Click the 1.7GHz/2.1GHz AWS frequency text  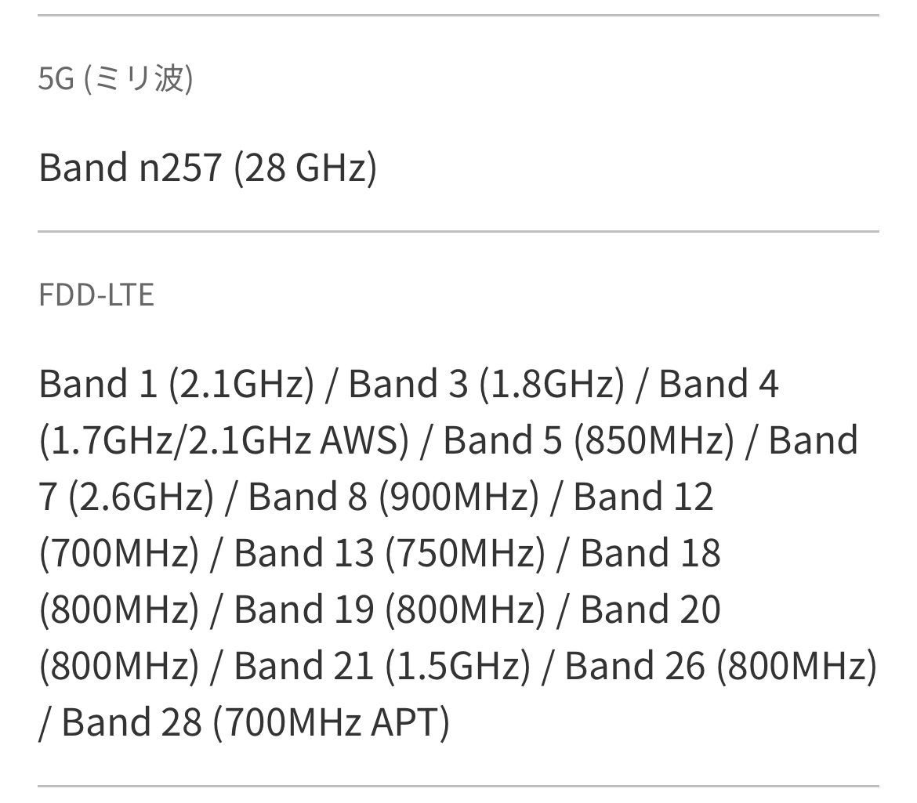tap(223, 440)
